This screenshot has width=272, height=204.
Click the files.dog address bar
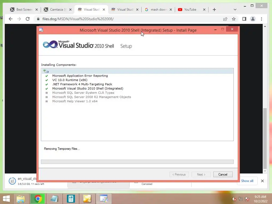click(128, 19)
